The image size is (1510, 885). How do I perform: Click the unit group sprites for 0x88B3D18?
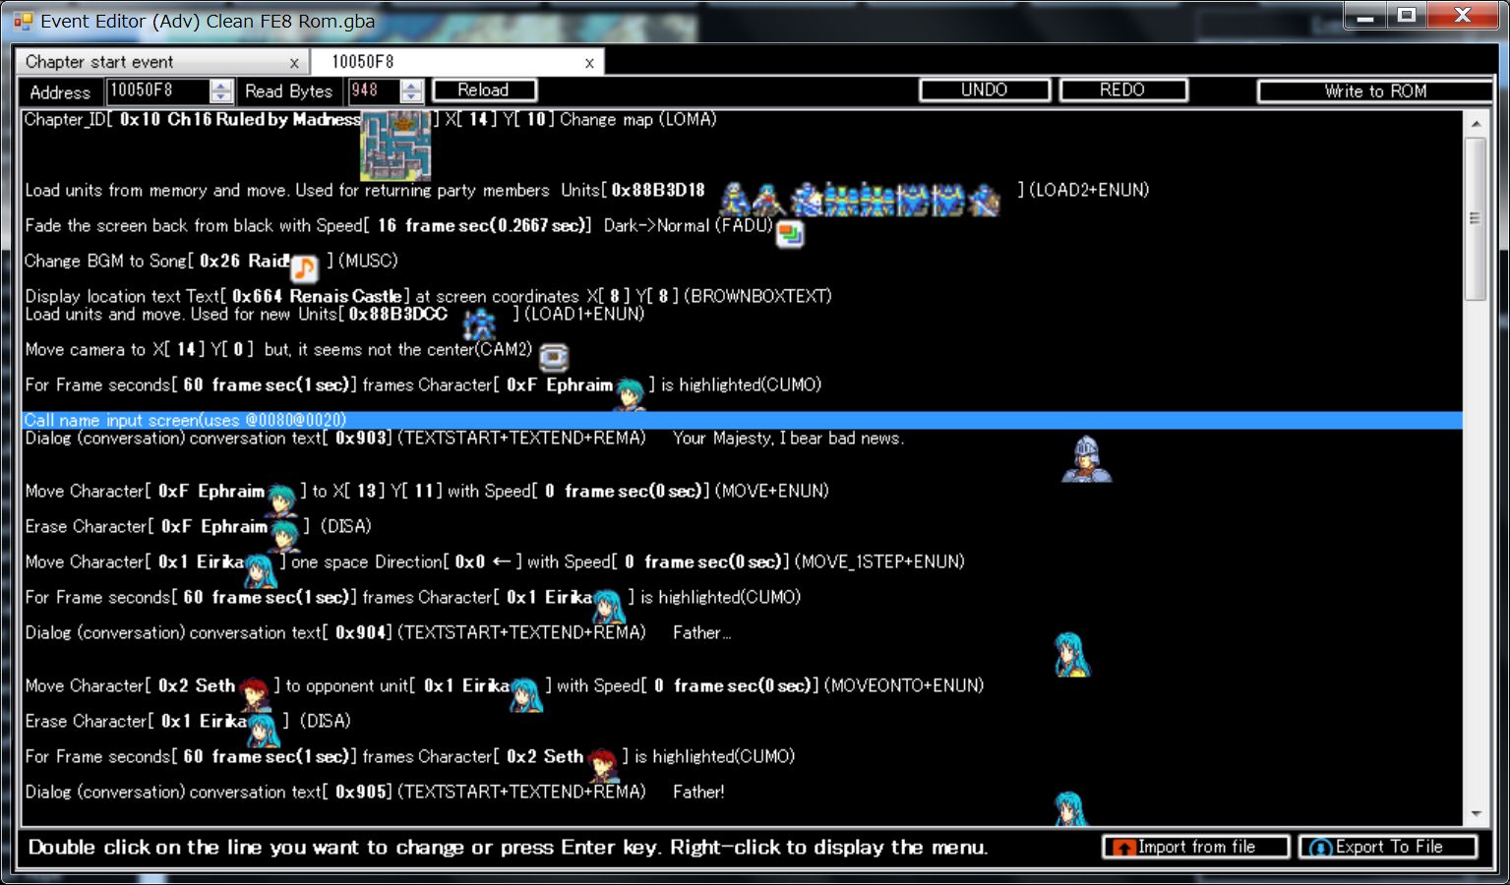click(860, 199)
